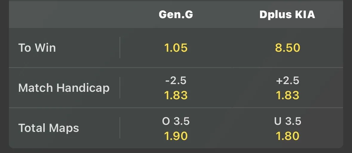The height and width of the screenshot is (153, 352).
Task: Open the Total Maps market label
Action: 49,128
